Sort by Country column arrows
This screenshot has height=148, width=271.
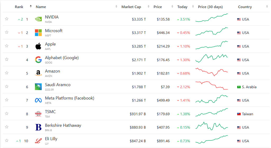point(267,7)
